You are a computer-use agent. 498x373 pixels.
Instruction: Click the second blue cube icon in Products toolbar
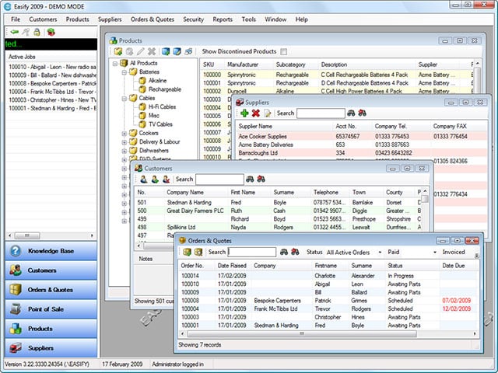click(177, 51)
